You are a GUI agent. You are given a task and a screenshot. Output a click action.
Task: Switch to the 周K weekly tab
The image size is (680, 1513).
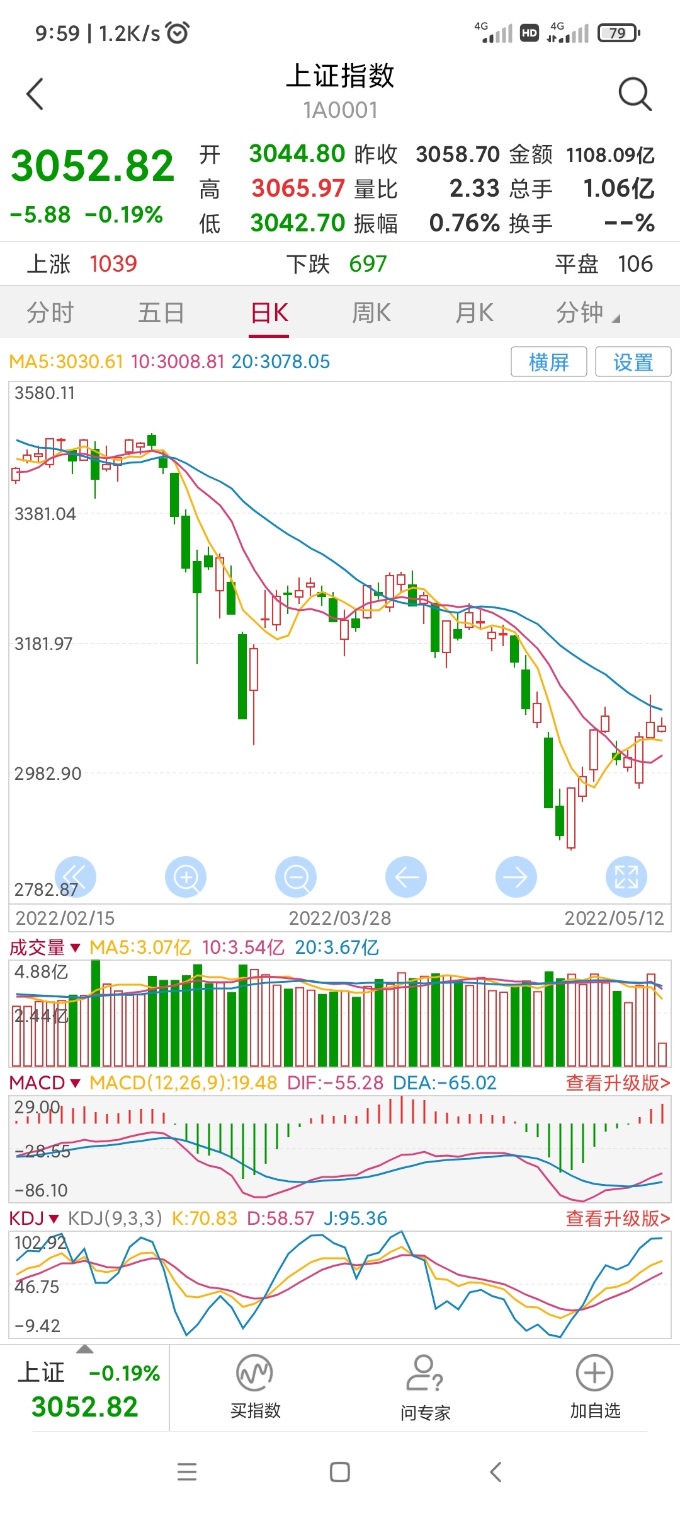(371, 313)
